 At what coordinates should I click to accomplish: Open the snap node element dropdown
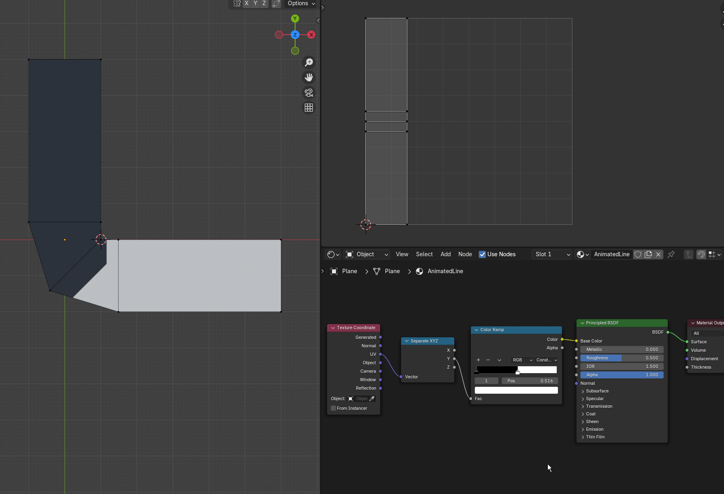tap(715, 254)
